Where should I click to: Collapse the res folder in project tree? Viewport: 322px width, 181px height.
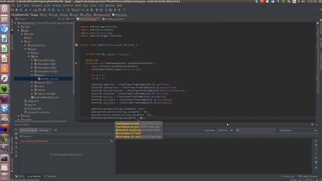pyautogui.click(x=29, y=56)
